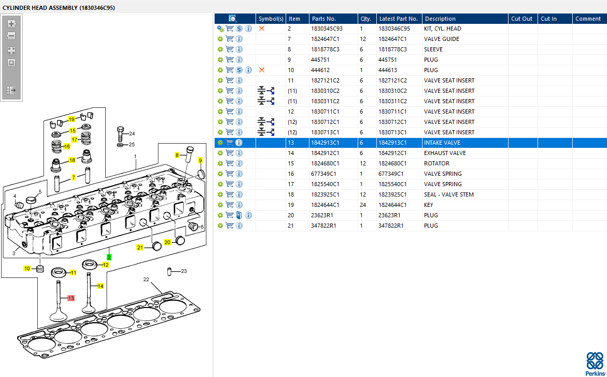Open info for KIT, CYL. HEAD row
This screenshot has width=607, height=377.
click(248, 29)
